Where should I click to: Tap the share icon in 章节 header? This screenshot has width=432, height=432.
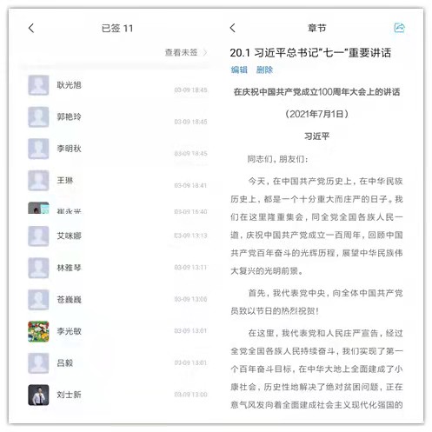[x=400, y=28]
